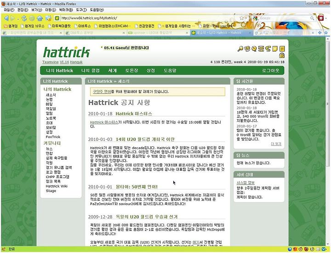Screen dimensions: 331x253
Task: Open a new tab with the plus icon
Action: coord(320,33)
